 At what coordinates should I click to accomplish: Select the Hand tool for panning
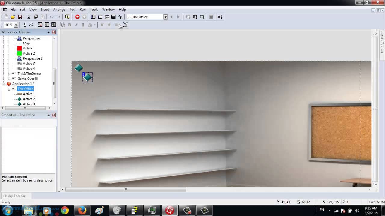click(24, 25)
